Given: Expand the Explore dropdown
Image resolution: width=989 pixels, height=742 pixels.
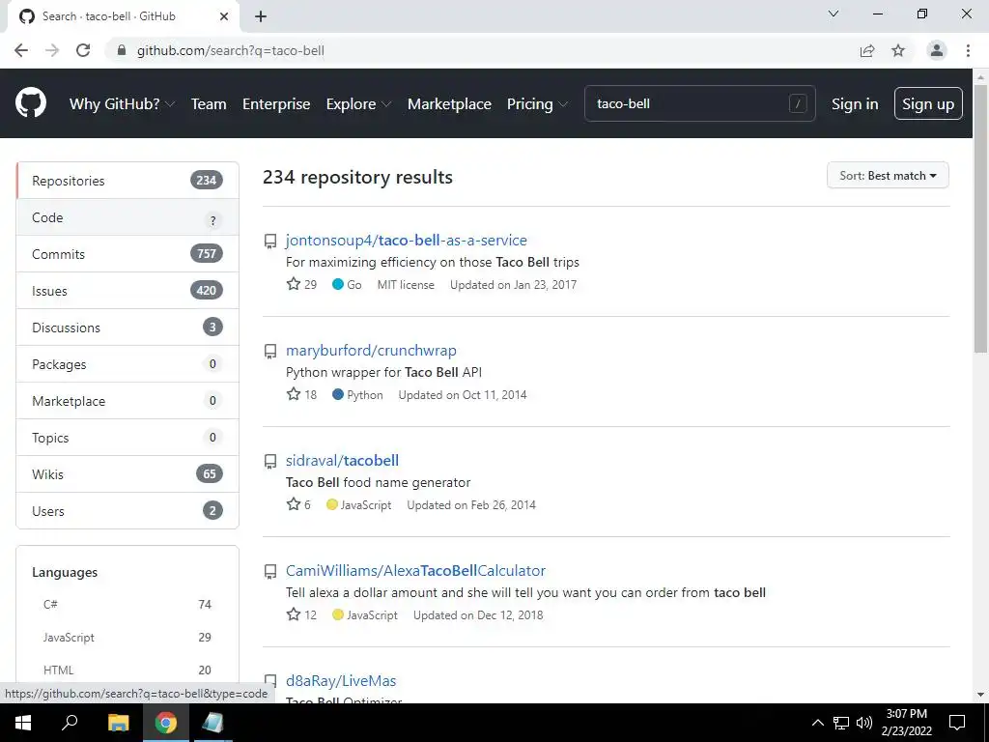Looking at the screenshot, I should [x=358, y=103].
